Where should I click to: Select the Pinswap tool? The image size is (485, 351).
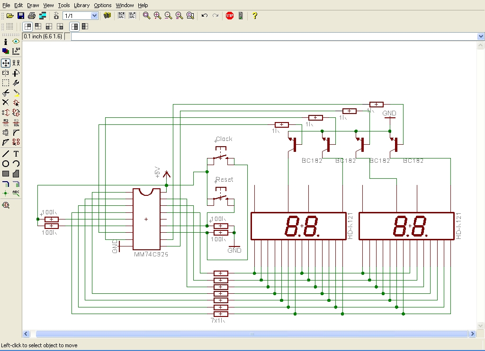(6, 113)
